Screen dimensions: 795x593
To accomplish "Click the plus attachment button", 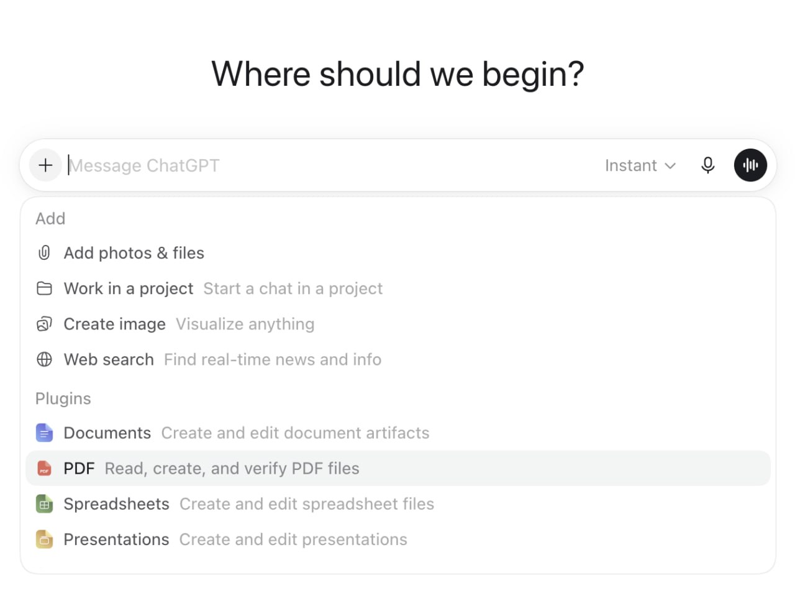I will click(45, 165).
